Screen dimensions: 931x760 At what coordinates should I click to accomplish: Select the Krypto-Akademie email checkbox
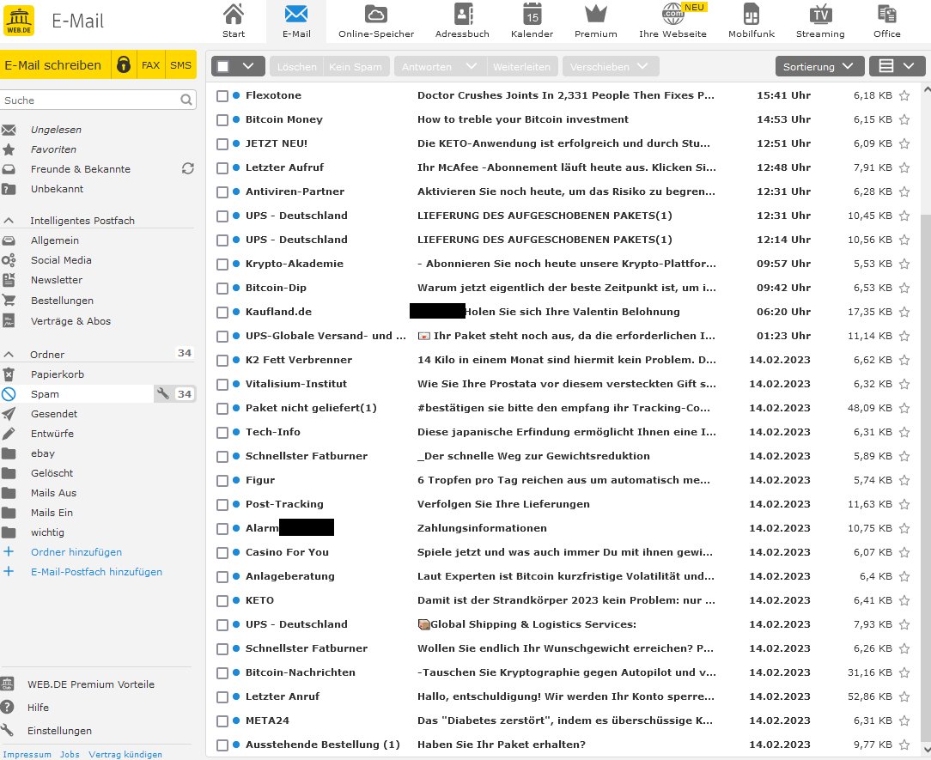click(x=222, y=264)
